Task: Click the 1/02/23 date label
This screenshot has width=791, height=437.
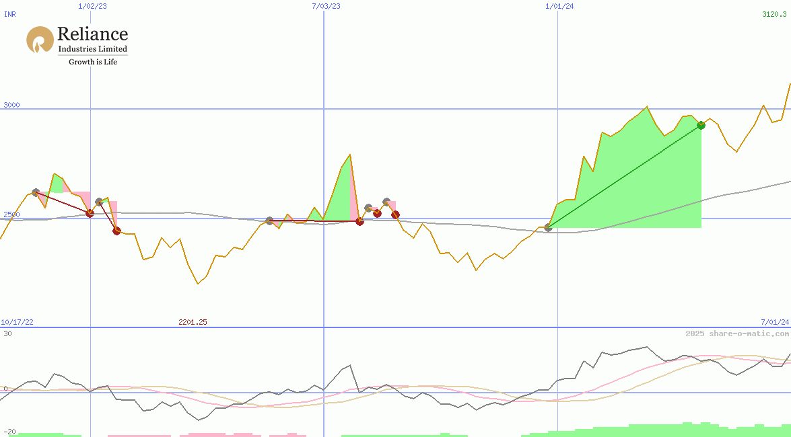Action: [x=92, y=6]
